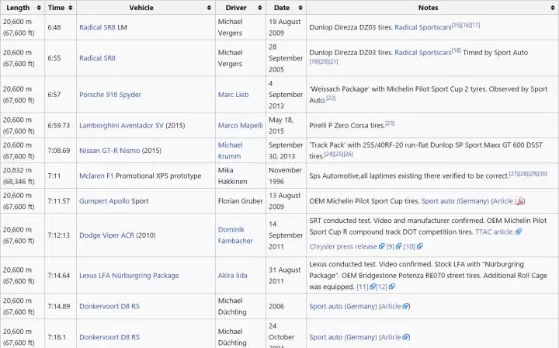Select the date November 1996

click(285, 176)
